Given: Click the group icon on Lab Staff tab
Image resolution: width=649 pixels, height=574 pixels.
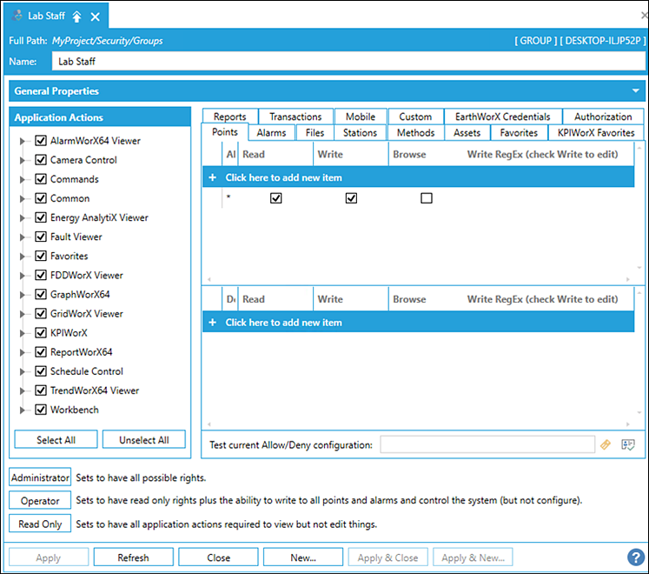Looking at the screenshot, I should click(17, 17).
